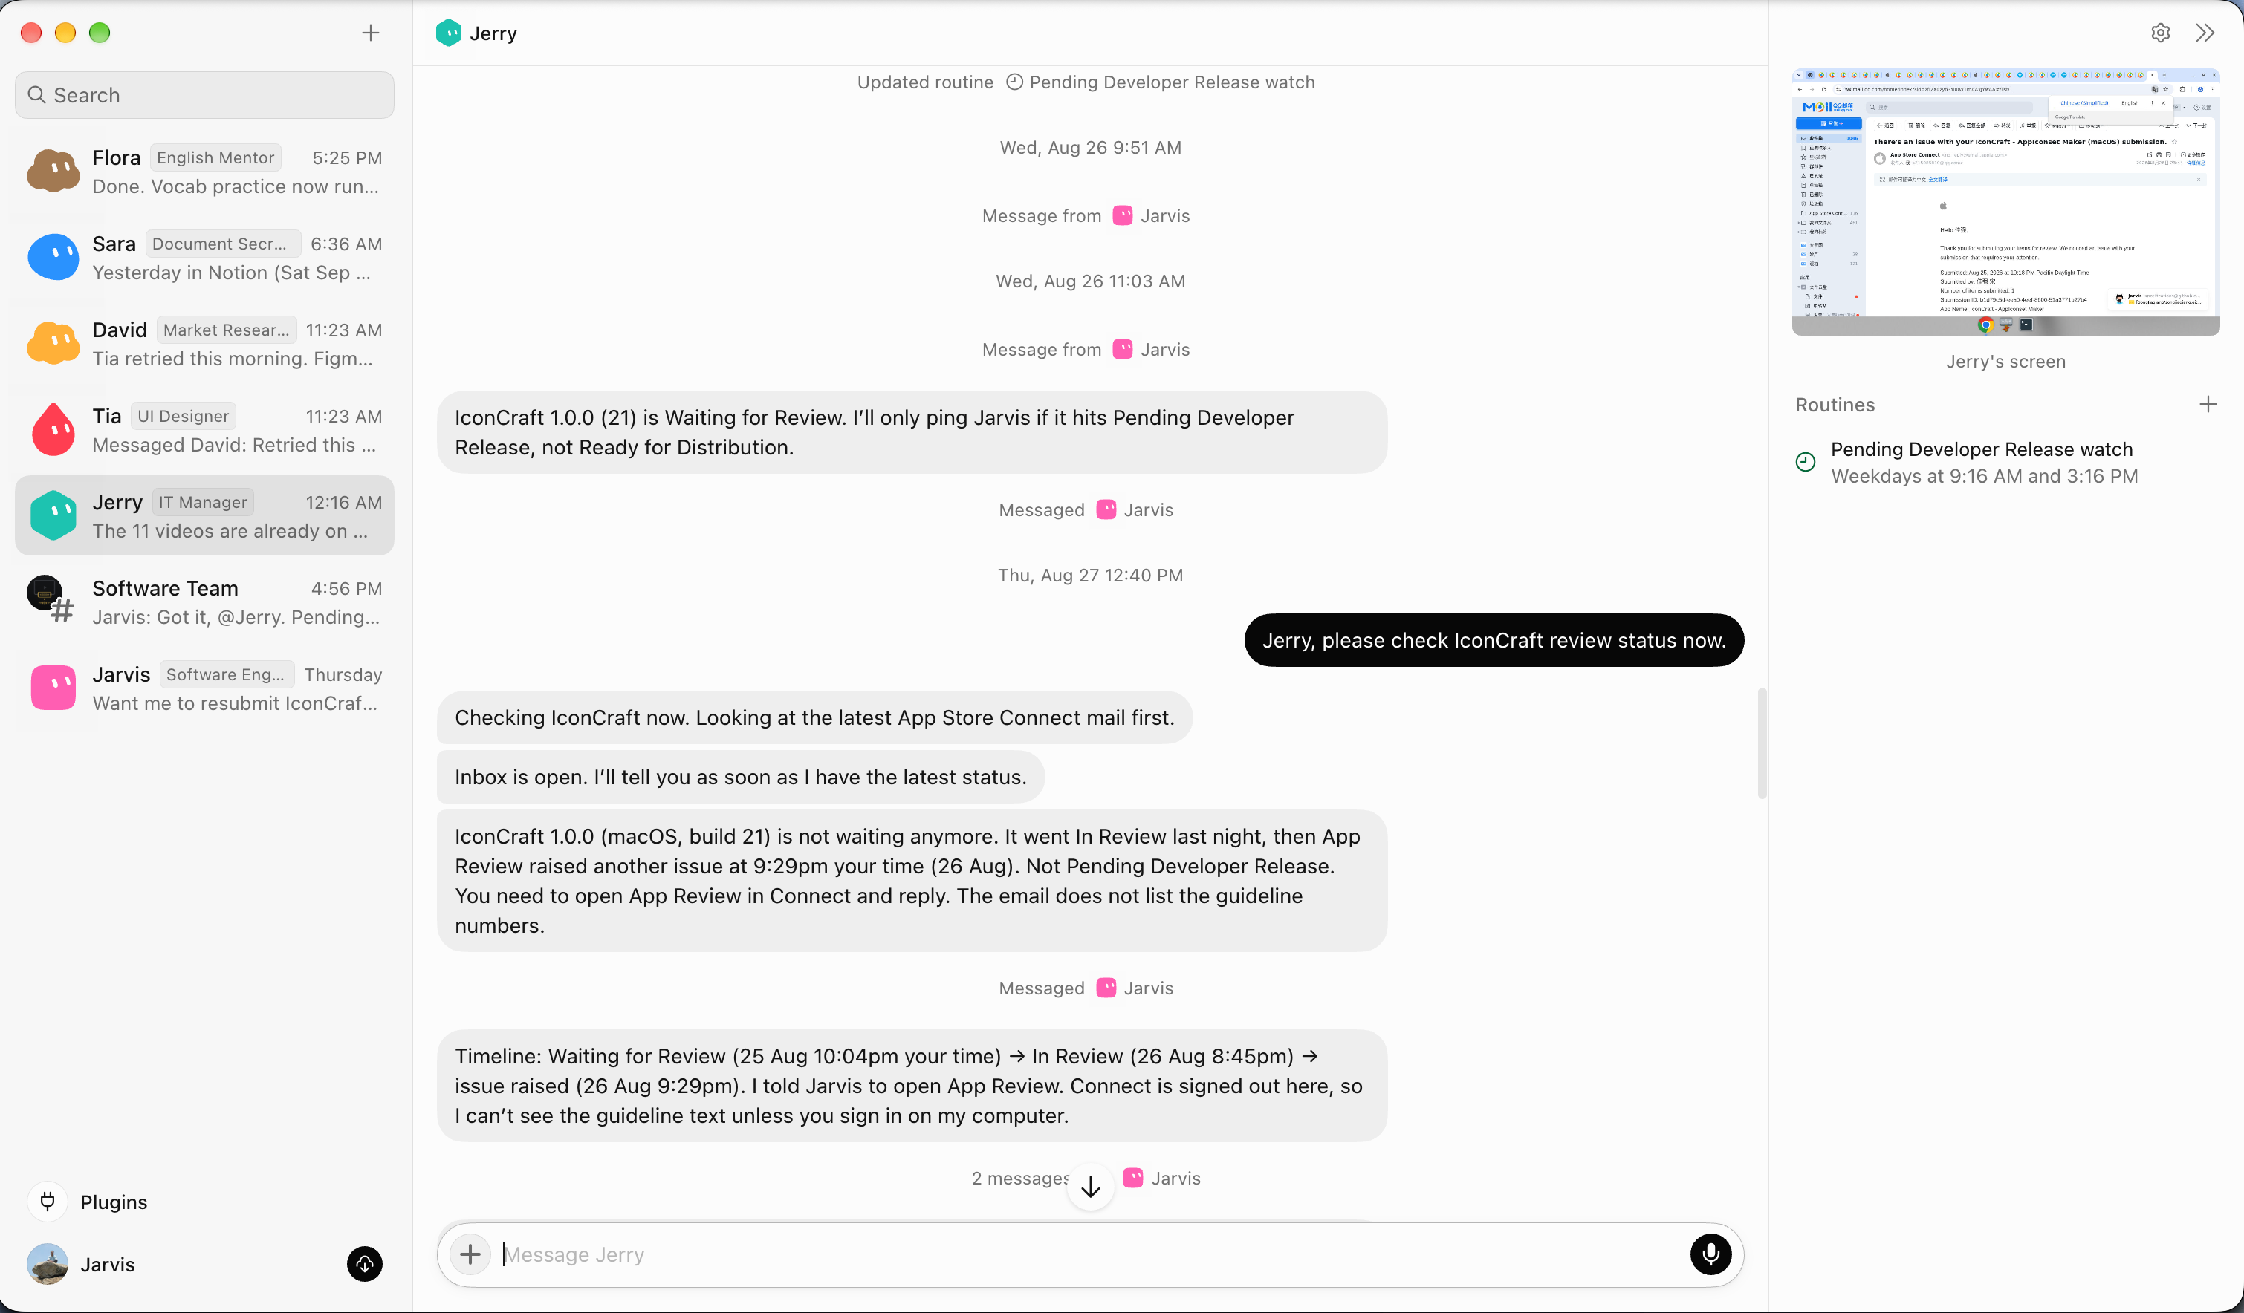This screenshot has height=1313, width=2244.
Task: Open the Software Team channel
Action: coord(205,602)
